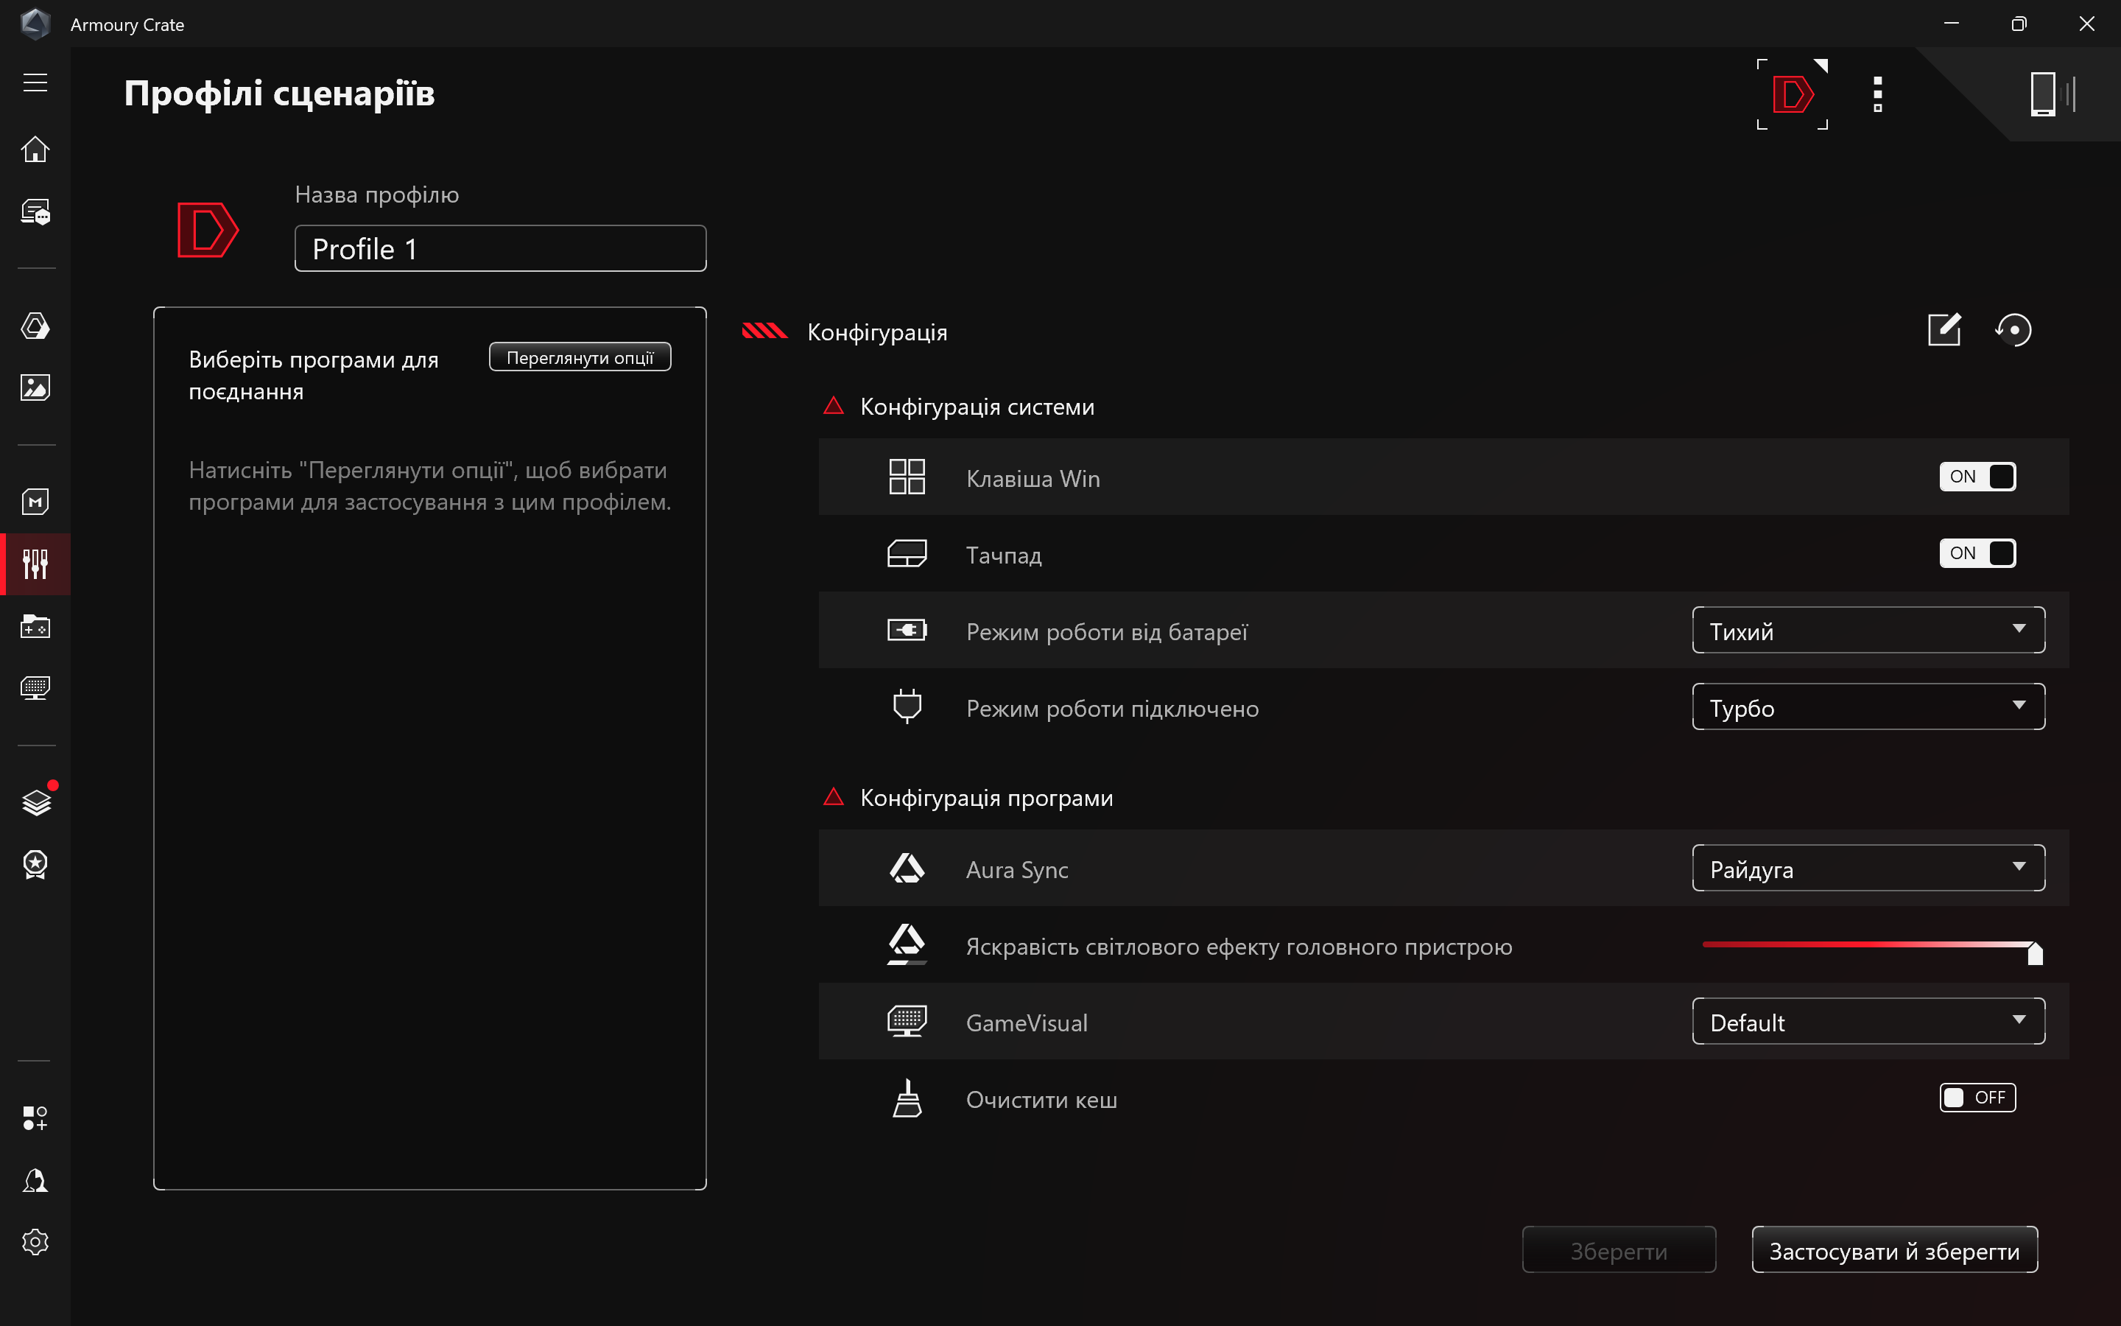Click the Конфігурація heading text

click(876, 331)
